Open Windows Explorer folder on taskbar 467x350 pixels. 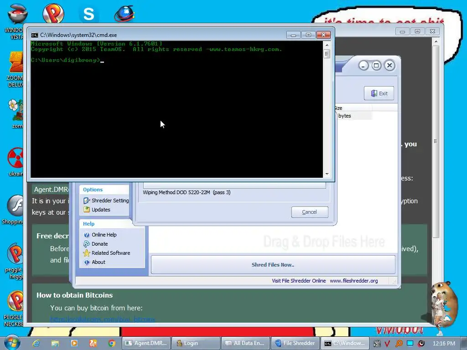click(55, 343)
